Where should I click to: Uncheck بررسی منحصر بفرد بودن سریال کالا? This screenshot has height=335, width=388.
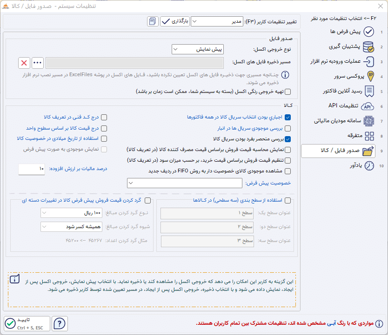[288, 139]
